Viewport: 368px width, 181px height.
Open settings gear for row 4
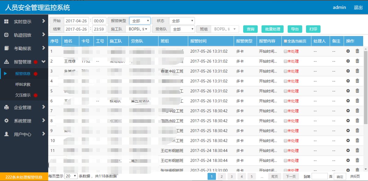348,81
